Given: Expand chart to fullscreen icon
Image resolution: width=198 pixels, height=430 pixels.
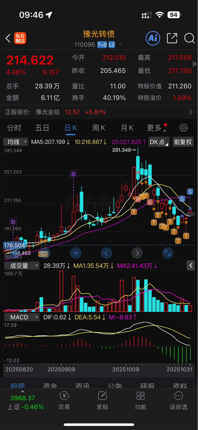Looking at the screenshot, I should point(168,253).
